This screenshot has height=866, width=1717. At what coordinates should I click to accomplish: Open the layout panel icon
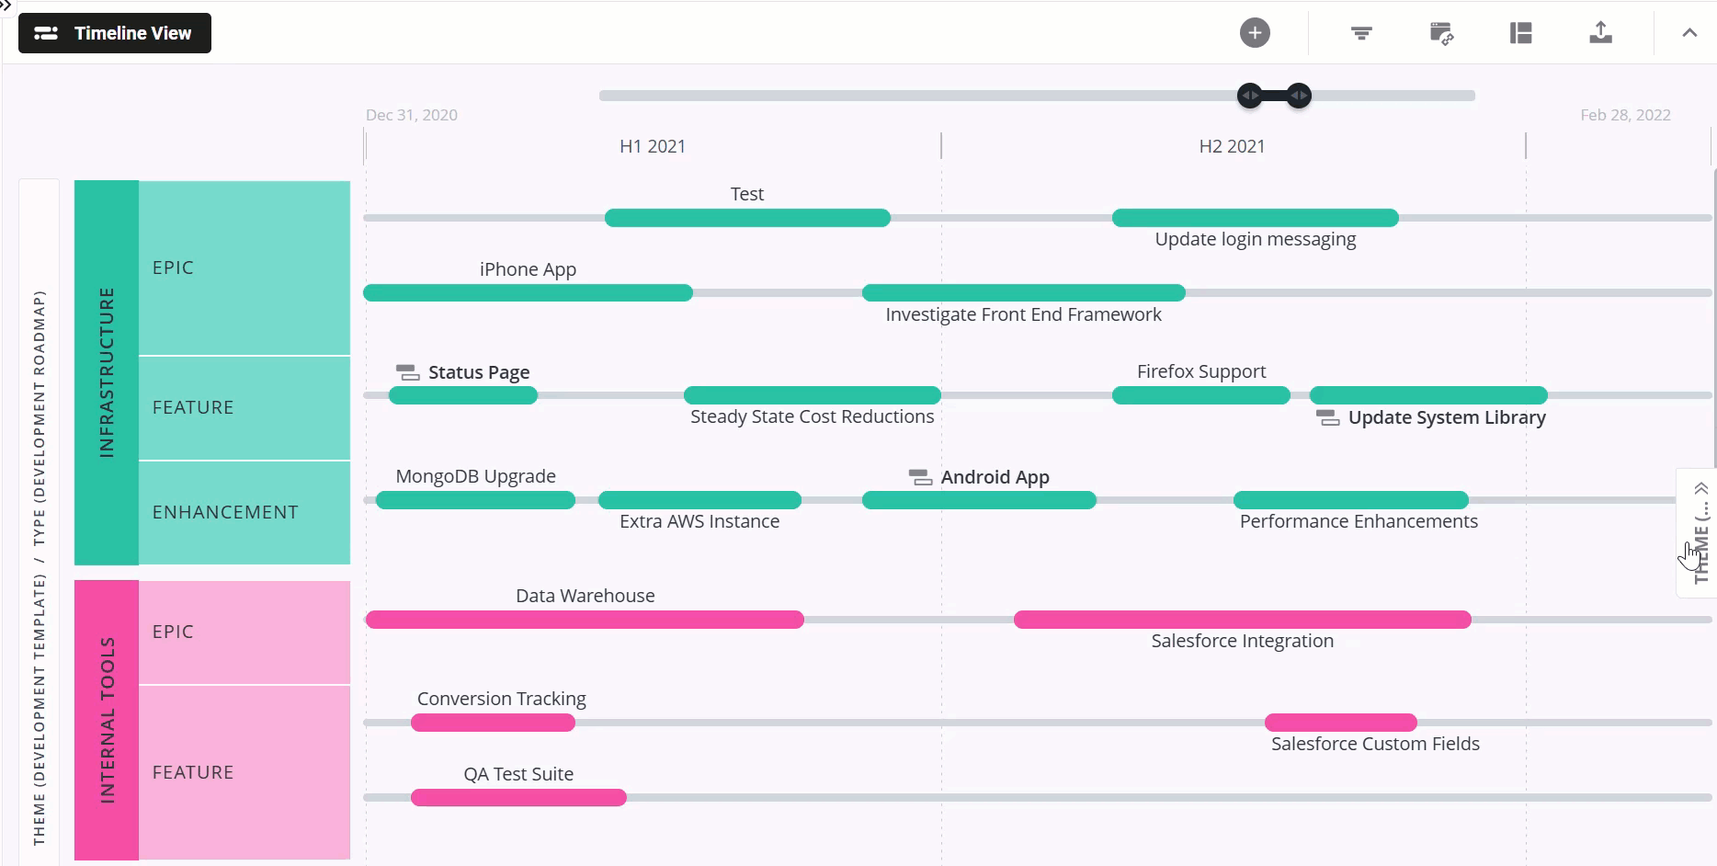[1521, 33]
